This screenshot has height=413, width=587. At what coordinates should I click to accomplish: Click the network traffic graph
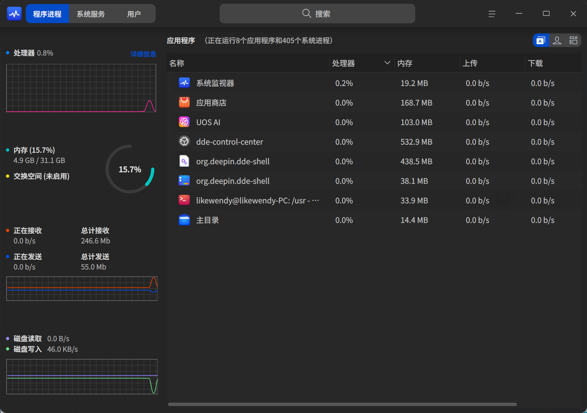82,288
